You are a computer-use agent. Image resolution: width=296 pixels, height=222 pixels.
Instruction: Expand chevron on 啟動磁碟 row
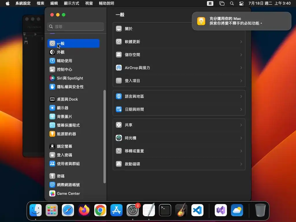[x=241, y=164]
